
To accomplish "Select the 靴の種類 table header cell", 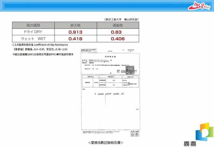I will 33,25.
